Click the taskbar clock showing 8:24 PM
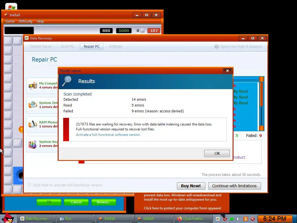 pos(274,219)
